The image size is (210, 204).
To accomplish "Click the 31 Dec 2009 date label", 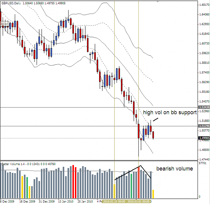I will [47, 201].
